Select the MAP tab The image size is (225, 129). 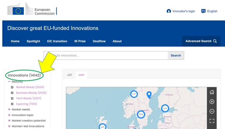click(81, 75)
